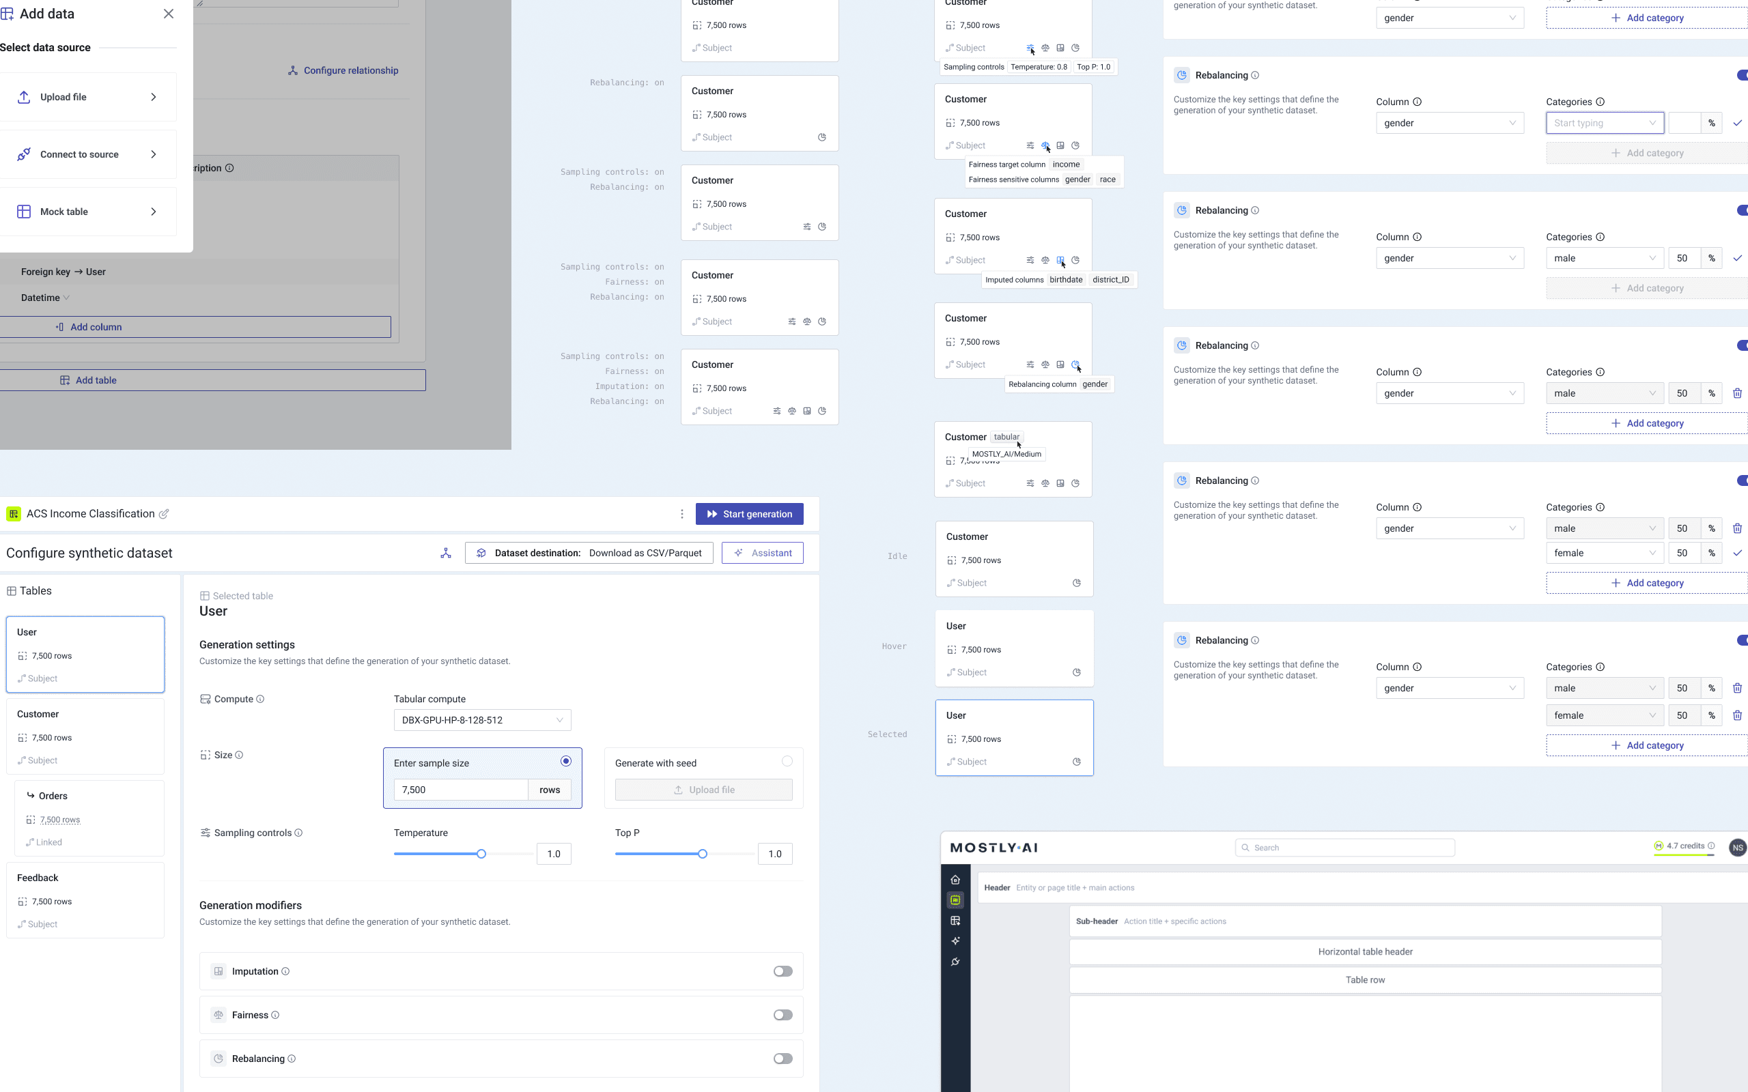
Task: Select the Feedback table in Tables list
Action: coord(85,900)
